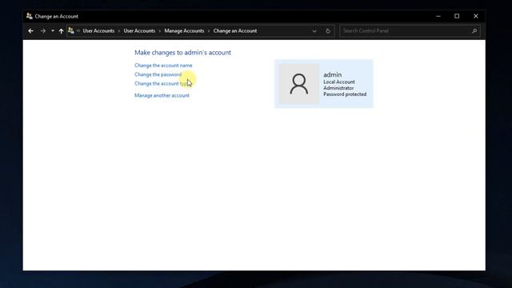Open Manage another account link
The width and height of the screenshot is (512, 288).
pyautogui.click(x=162, y=95)
